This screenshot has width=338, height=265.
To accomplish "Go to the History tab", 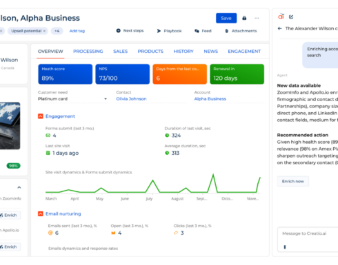I will (183, 52).
